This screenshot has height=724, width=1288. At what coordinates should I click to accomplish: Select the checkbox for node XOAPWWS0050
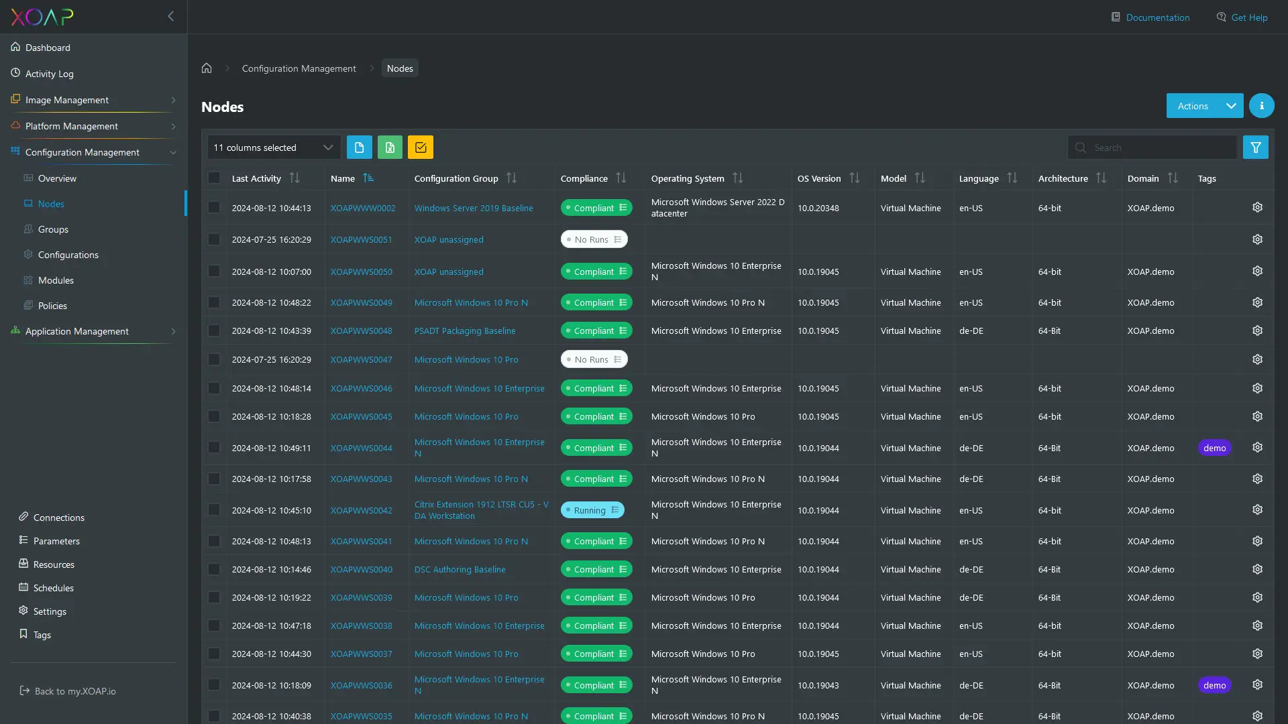pyautogui.click(x=213, y=271)
